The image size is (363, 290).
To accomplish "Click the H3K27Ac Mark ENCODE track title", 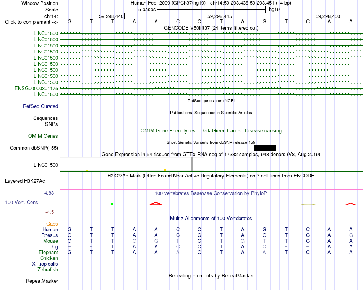I will click(x=211, y=176).
